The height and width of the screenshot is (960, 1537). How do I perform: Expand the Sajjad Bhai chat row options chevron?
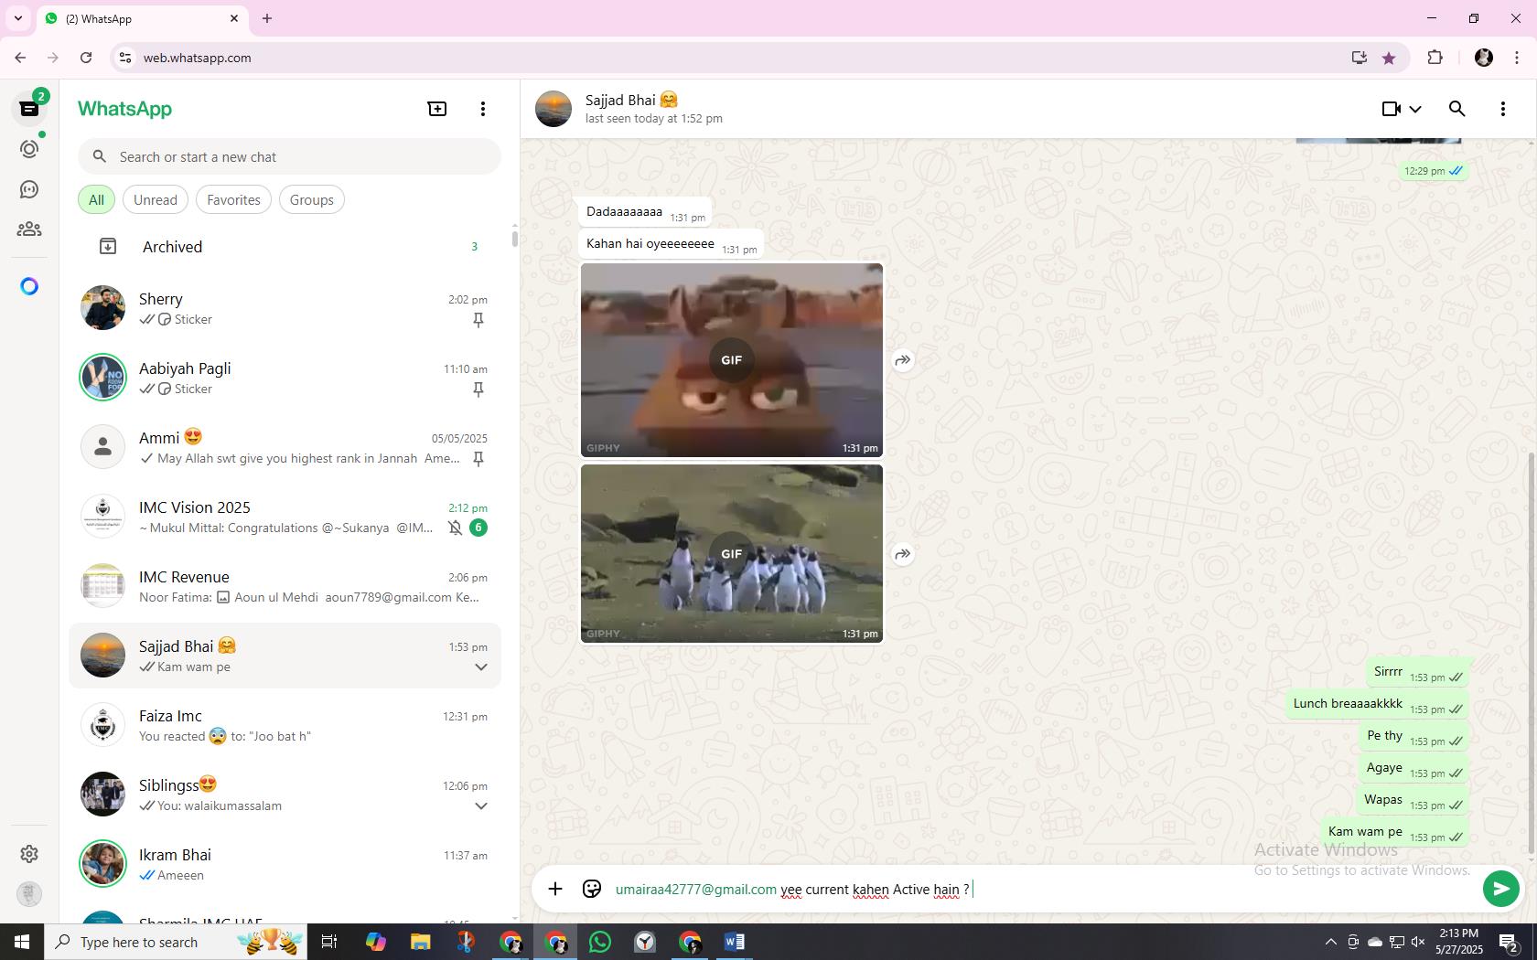[x=480, y=667]
